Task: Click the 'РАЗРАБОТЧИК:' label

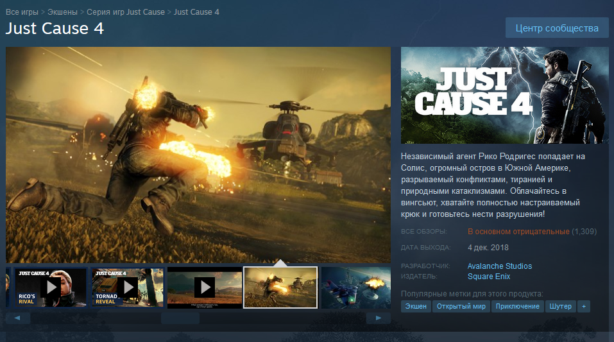Action: [x=425, y=266]
